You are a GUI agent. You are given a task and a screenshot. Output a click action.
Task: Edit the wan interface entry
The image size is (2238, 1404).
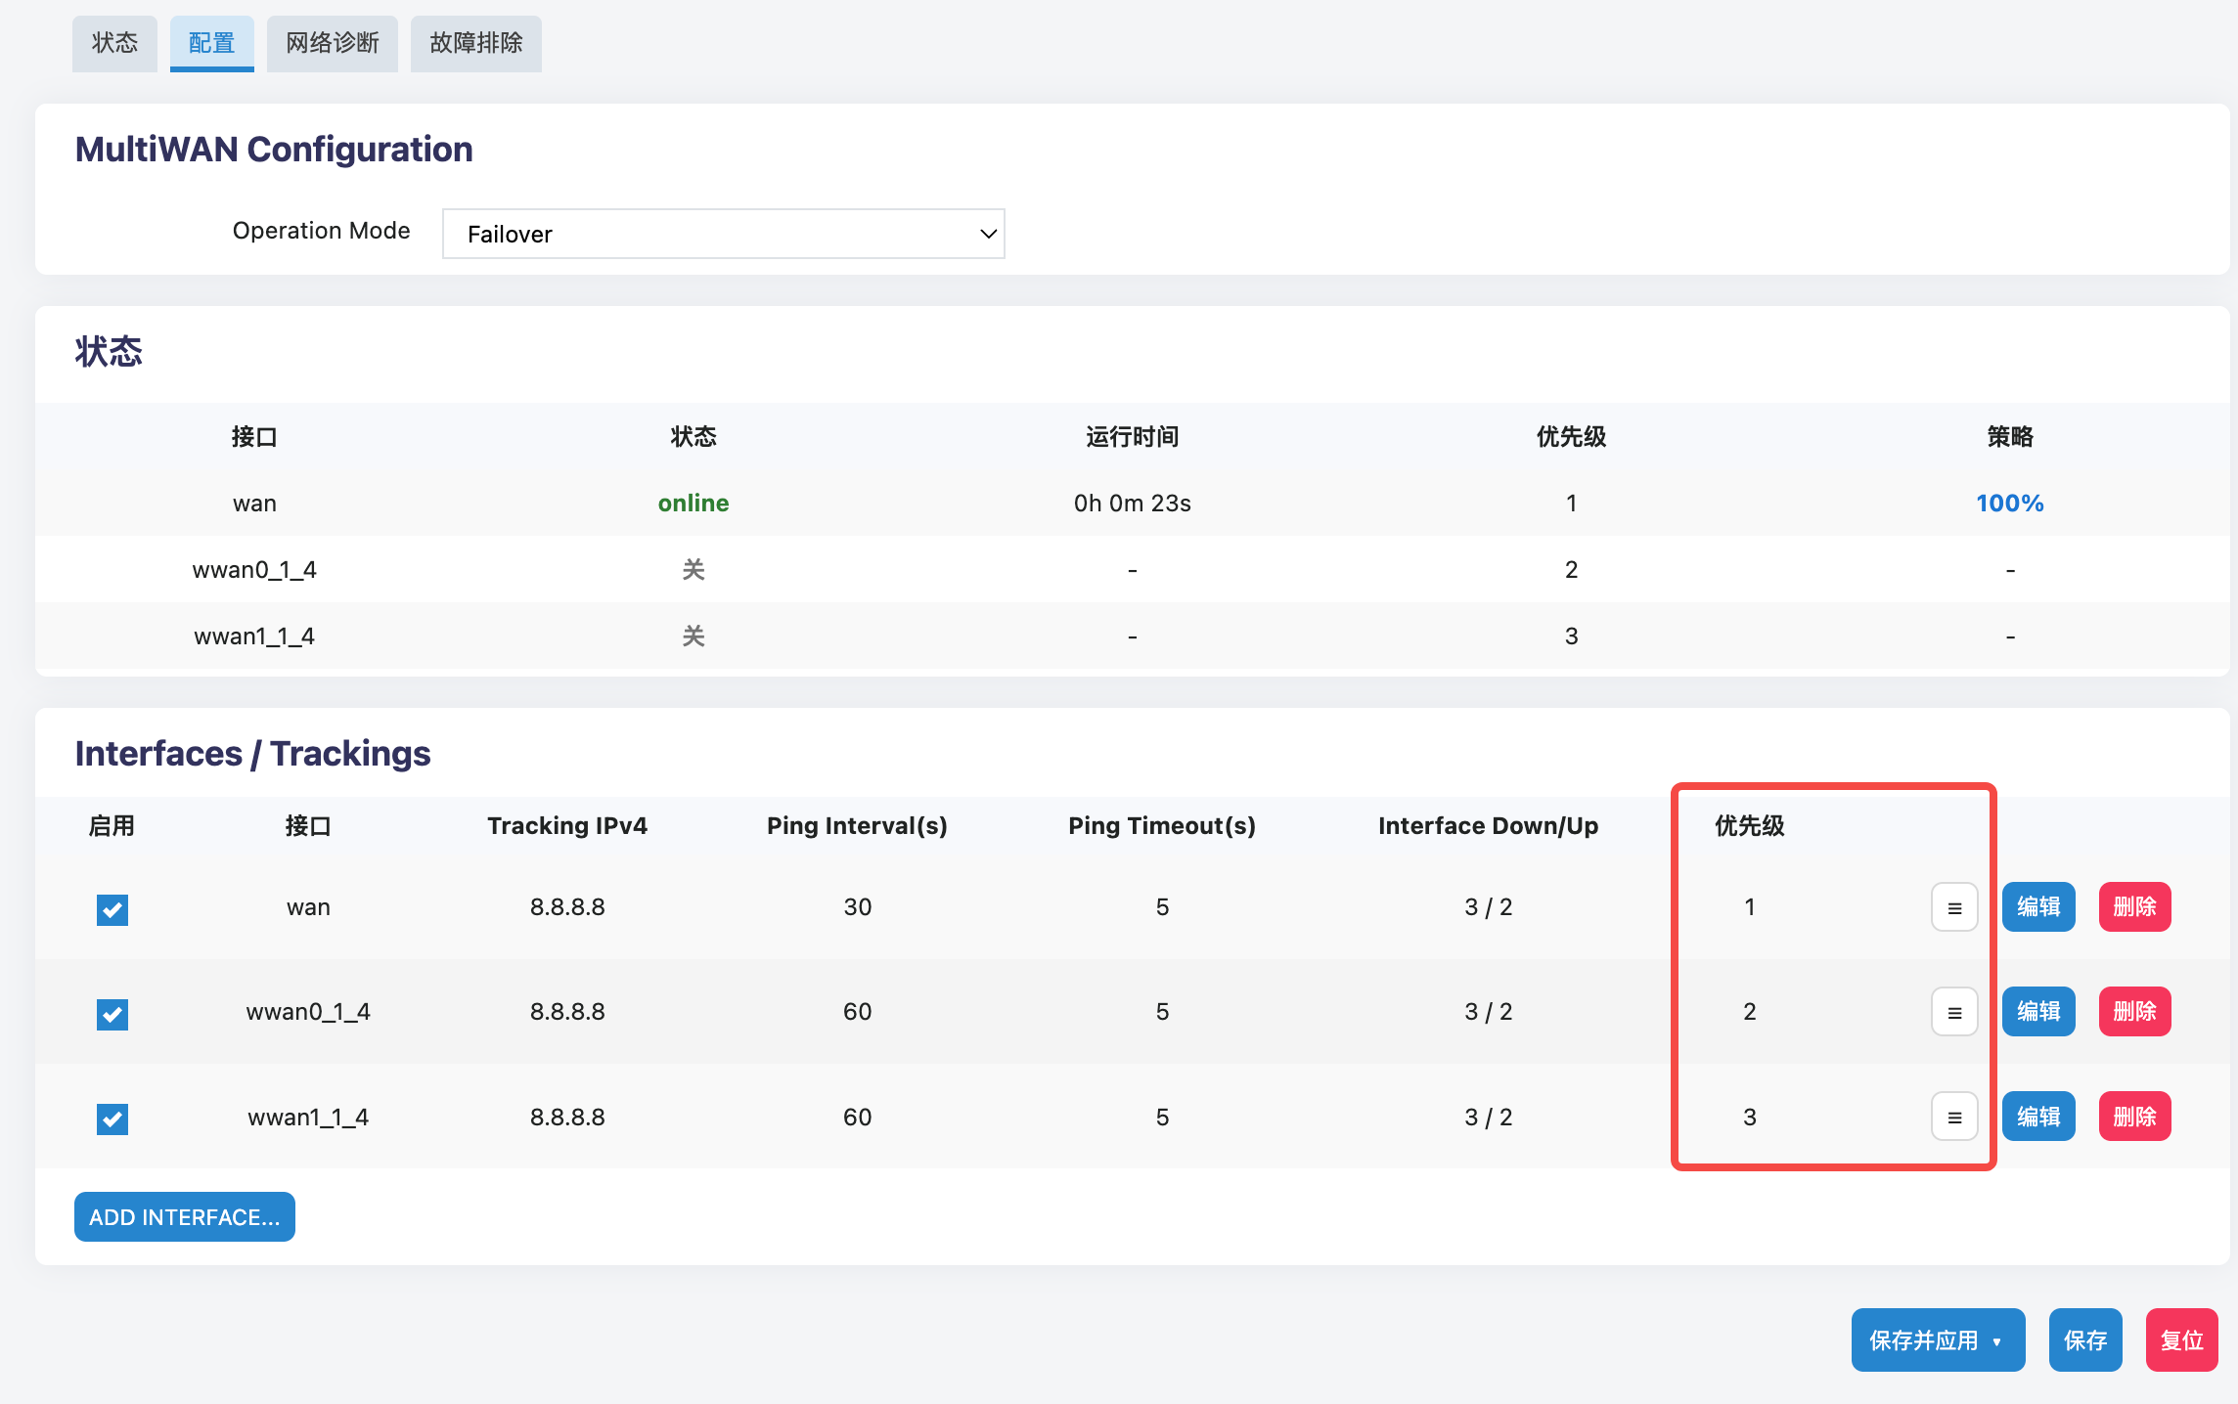[2038, 907]
